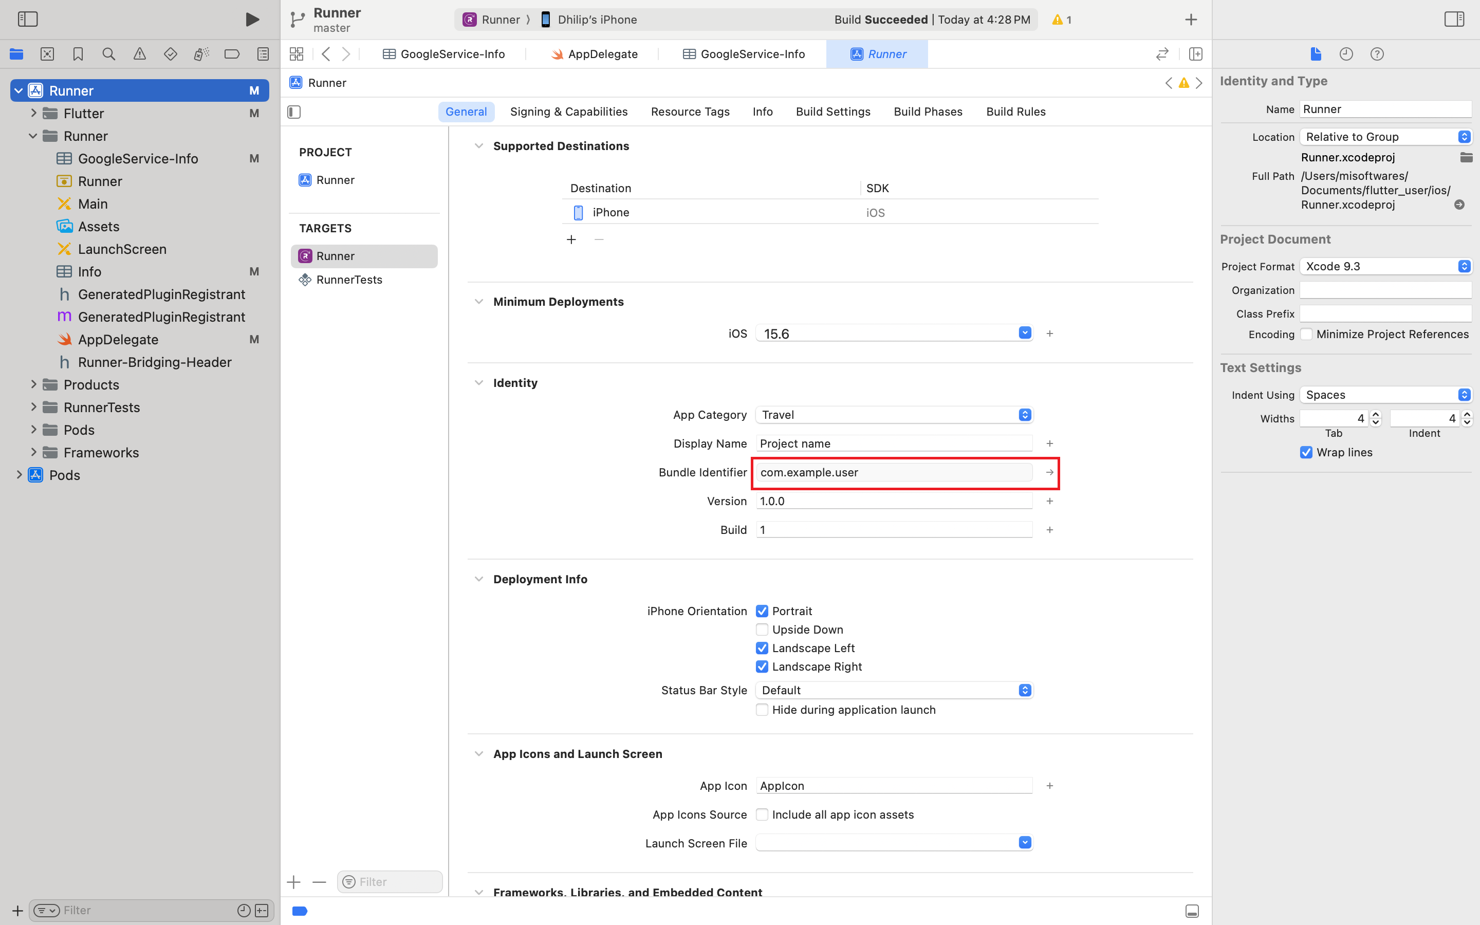Screen dimensions: 1480x925
Task: Enable Upside Down orientation
Action: tap(762, 630)
